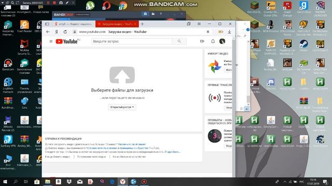Screen dimensions: 332x186
Task: Open the Подробнее link
Action: pos(173,152)
